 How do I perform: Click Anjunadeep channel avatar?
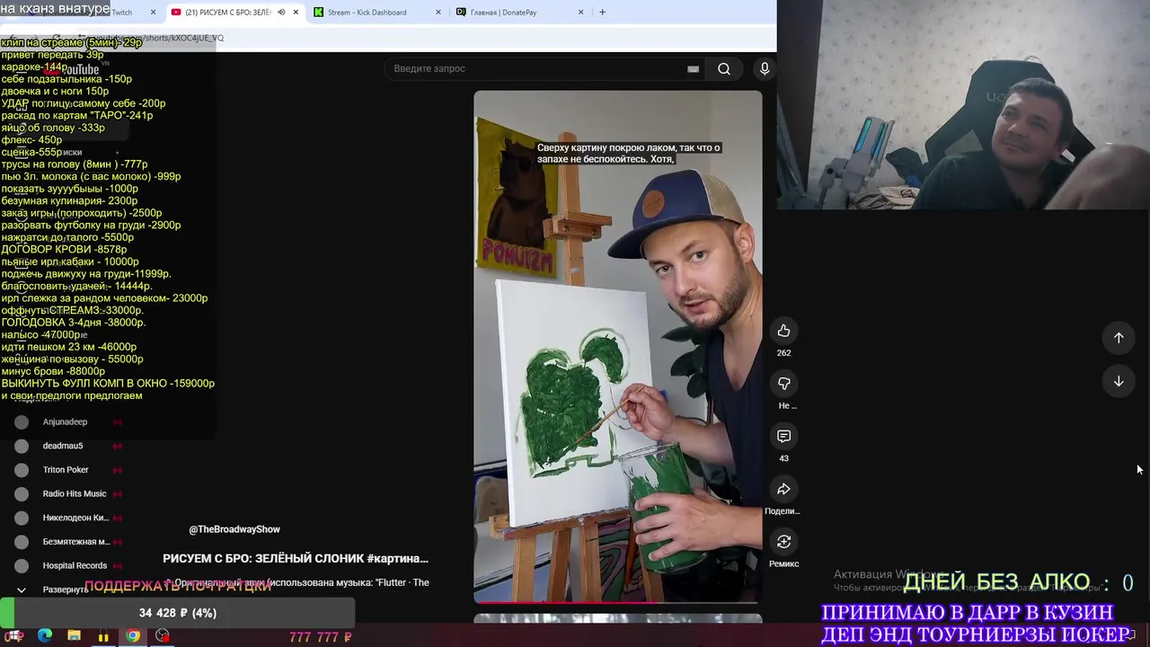click(22, 421)
